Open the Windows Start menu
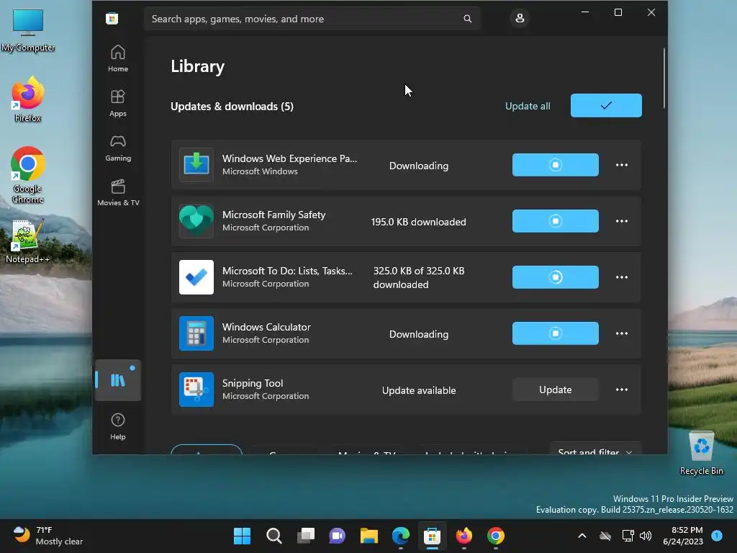The height and width of the screenshot is (553, 737). (x=242, y=536)
